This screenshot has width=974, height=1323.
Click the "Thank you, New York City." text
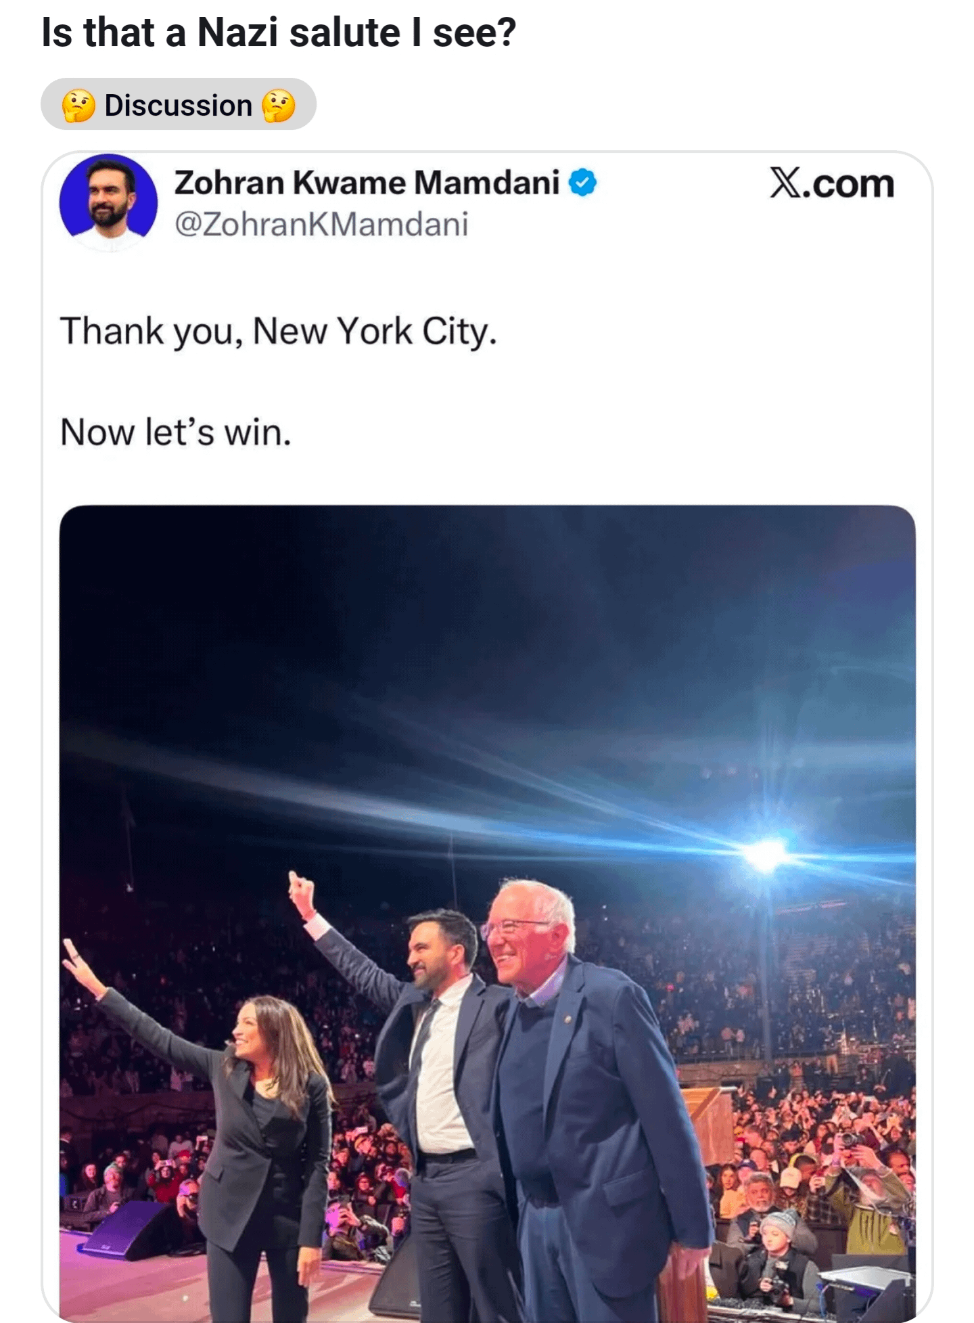pyautogui.click(x=279, y=332)
